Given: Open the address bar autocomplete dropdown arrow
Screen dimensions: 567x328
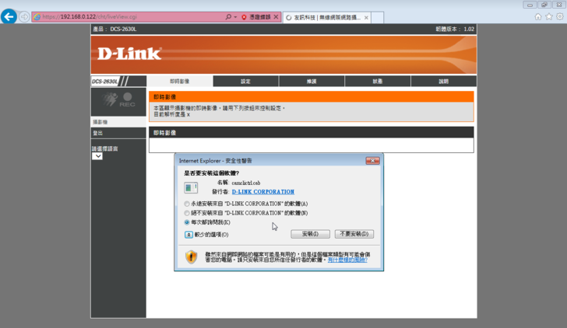Looking at the screenshot, I should click(x=235, y=17).
